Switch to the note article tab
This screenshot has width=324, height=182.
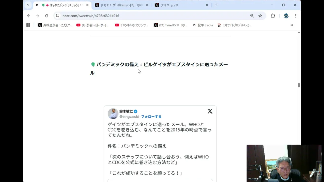pyautogui.click(x=63, y=5)
